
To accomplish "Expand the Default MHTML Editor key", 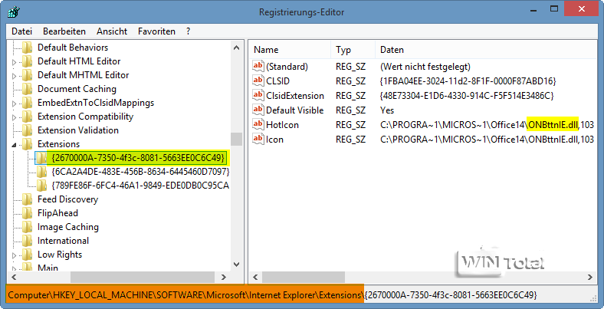I will (x=15, y=76).
